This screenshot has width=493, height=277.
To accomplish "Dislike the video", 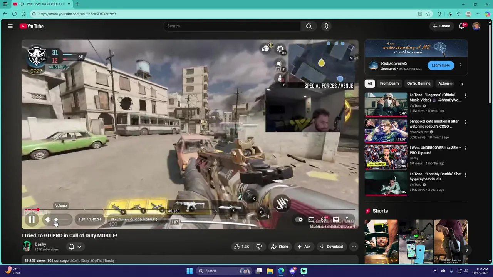I will pyautogui.click(x=259, y=247).
